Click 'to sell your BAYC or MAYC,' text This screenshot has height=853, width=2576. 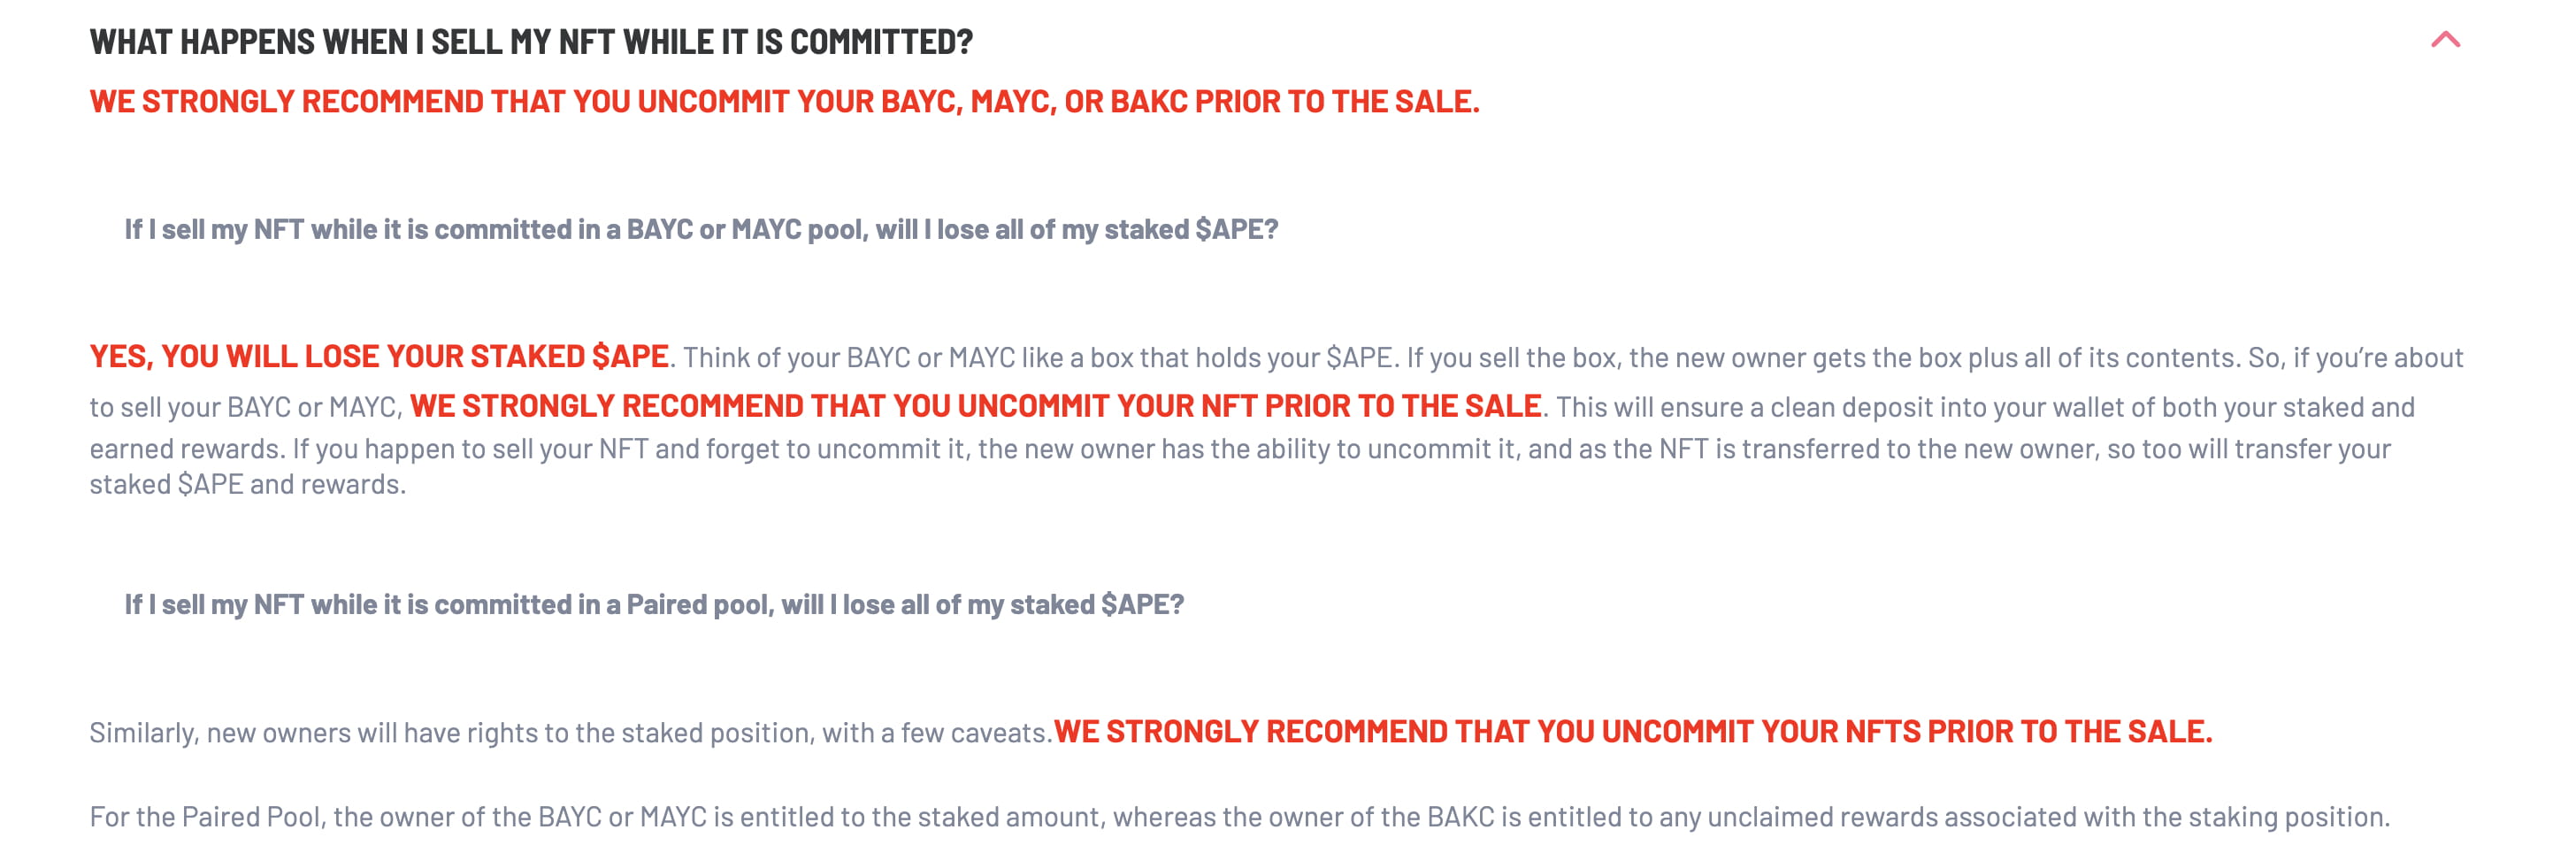tap(246, 407)
